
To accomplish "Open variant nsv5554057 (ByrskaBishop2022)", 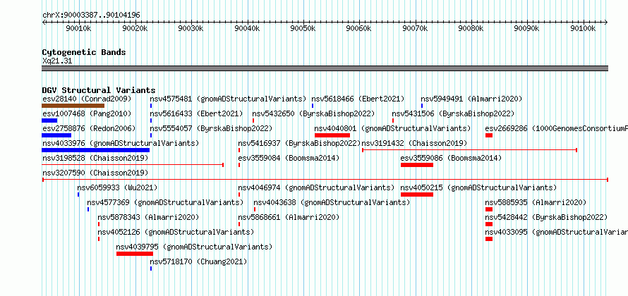I will pos(211,128).
